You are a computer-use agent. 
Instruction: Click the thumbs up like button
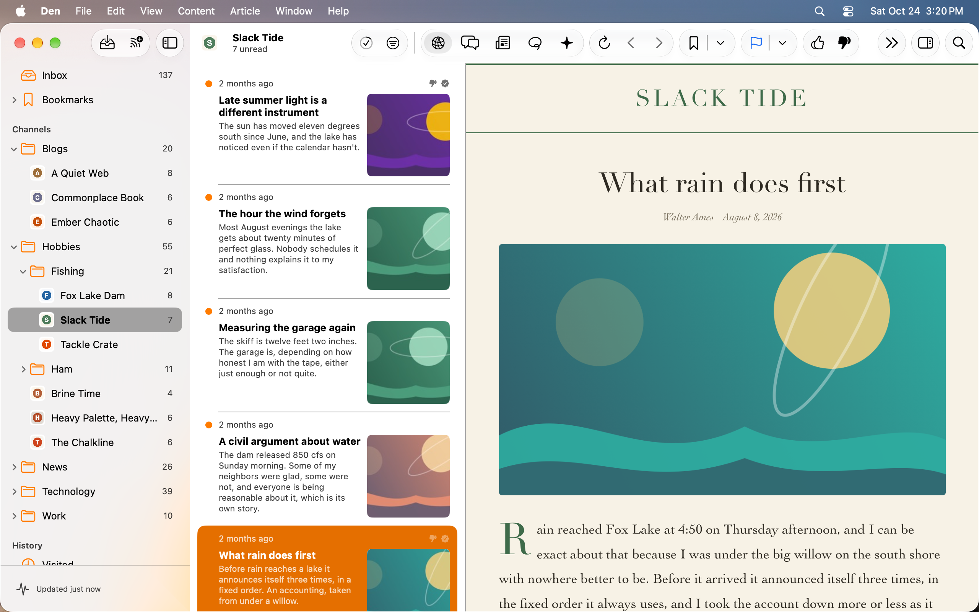click(x=818, y=42)
